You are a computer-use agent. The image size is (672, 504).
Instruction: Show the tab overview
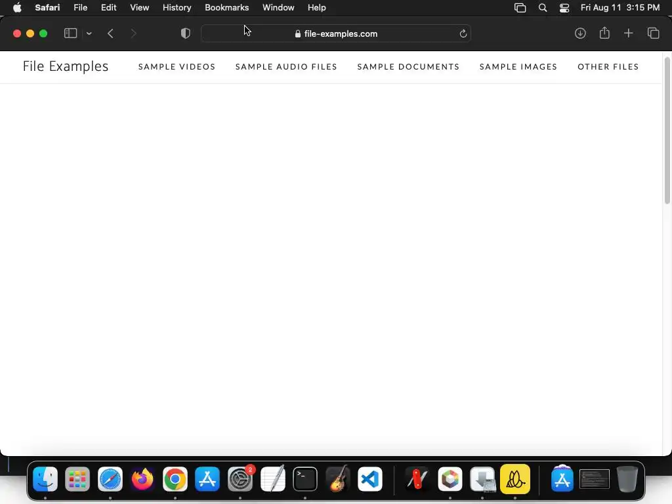[653, 33]
